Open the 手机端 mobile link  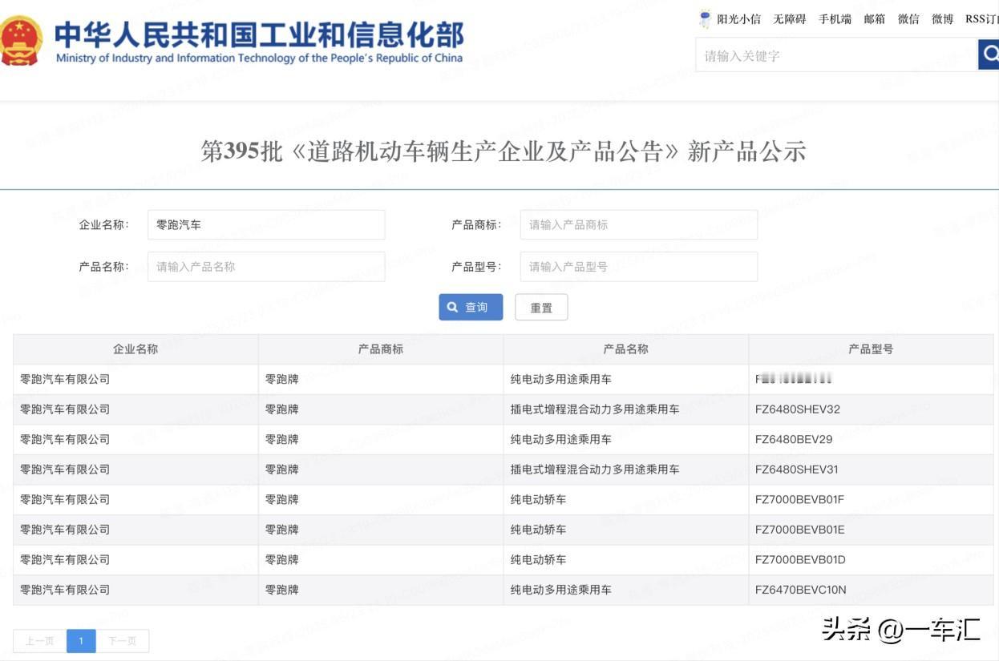click(x=835, y=19)
